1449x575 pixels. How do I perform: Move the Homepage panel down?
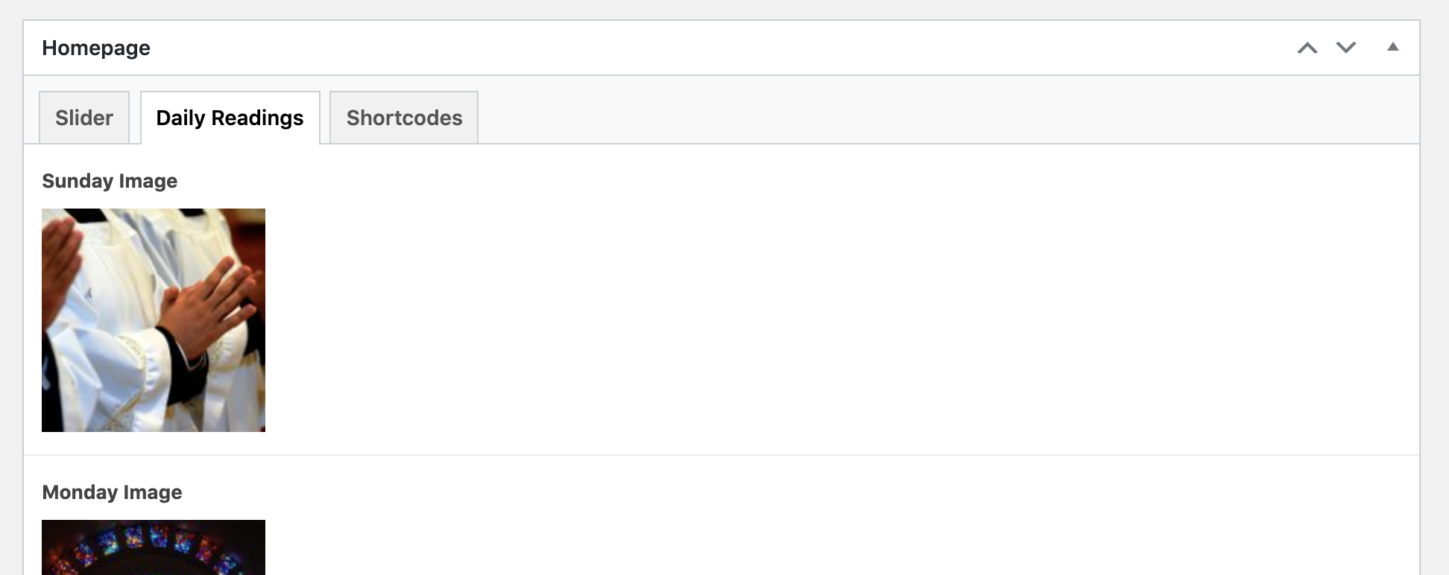pos(1346,48)
